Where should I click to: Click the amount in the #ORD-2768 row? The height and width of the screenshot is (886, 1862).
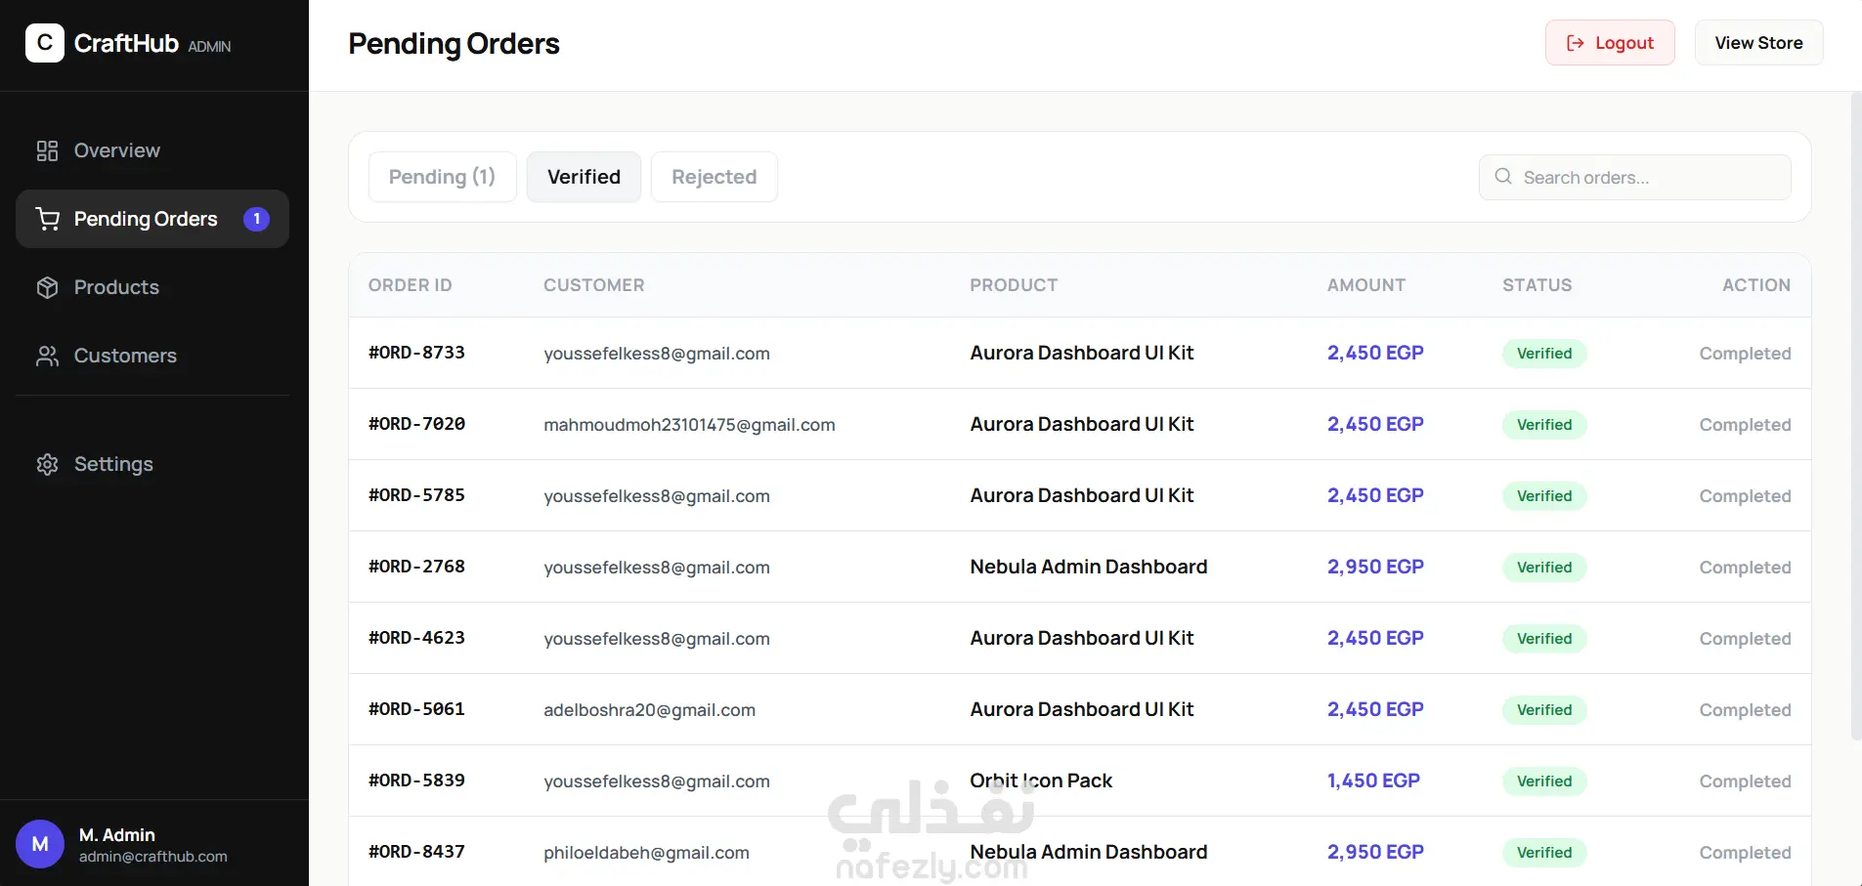point(1375,567)
